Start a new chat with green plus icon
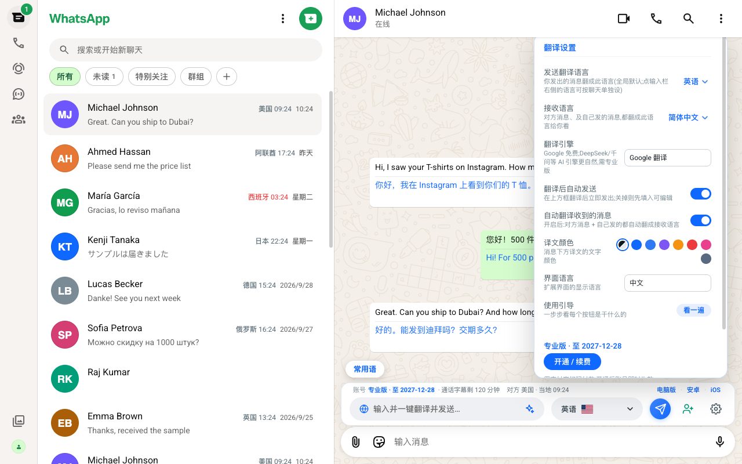742x464 pixels. (x=311, y=19)
